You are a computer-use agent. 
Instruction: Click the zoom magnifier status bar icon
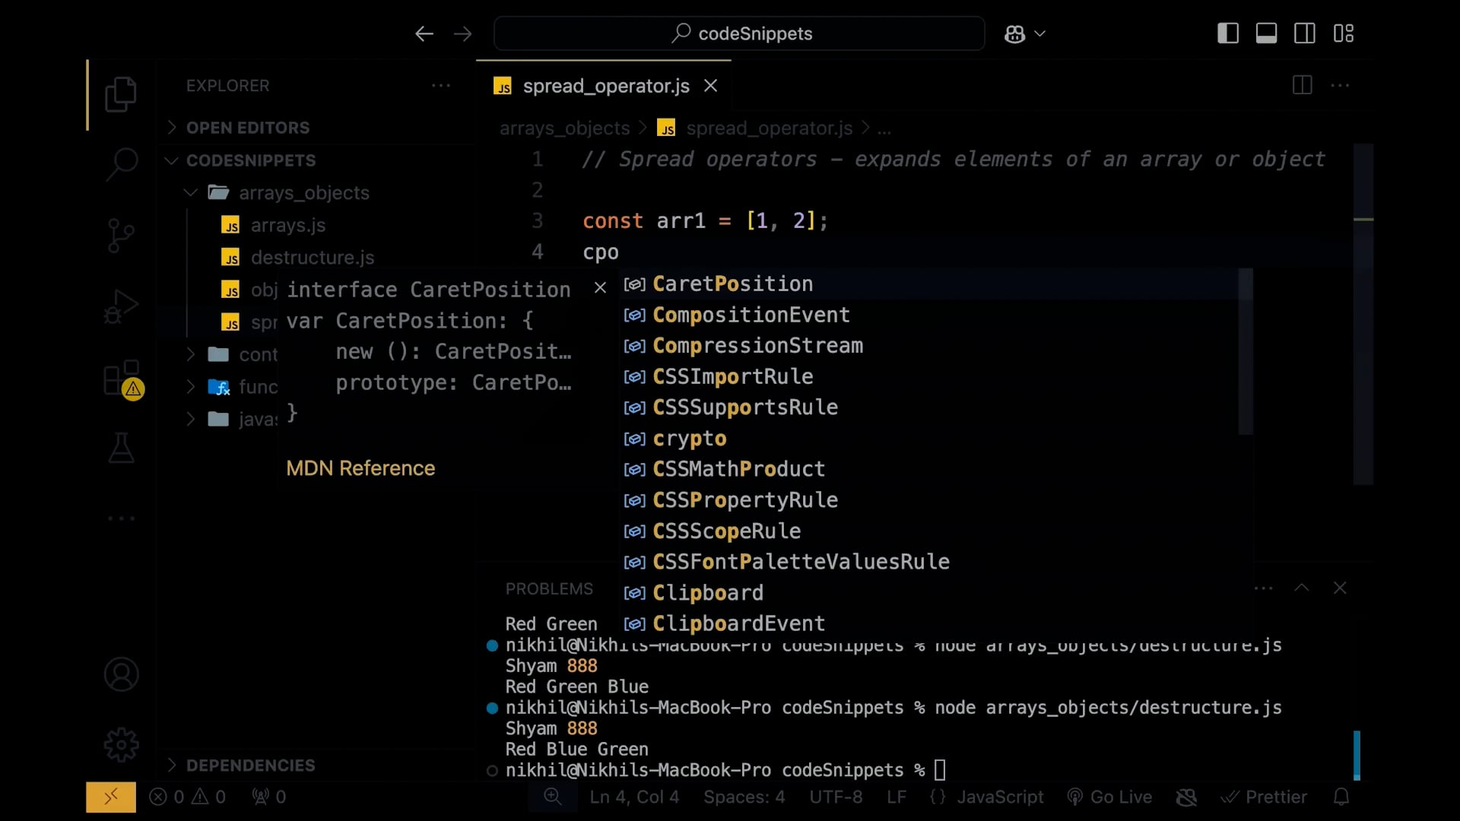pyautogui.click(x=553, y=797)
